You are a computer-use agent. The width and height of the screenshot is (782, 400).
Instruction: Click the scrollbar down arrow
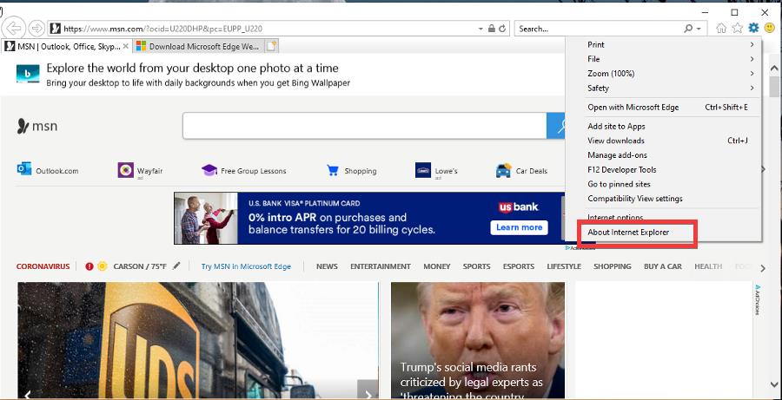[774, 384]
